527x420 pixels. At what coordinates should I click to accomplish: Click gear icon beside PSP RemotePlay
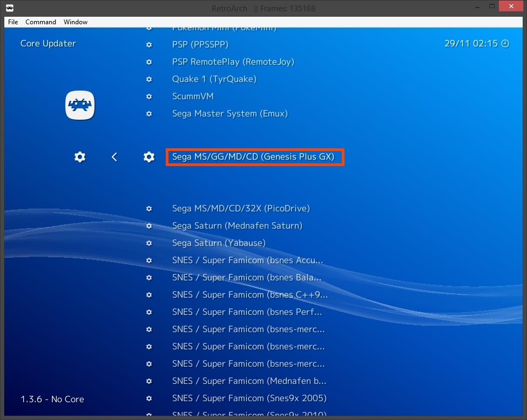pyautogui.click(x=149, y=62)
